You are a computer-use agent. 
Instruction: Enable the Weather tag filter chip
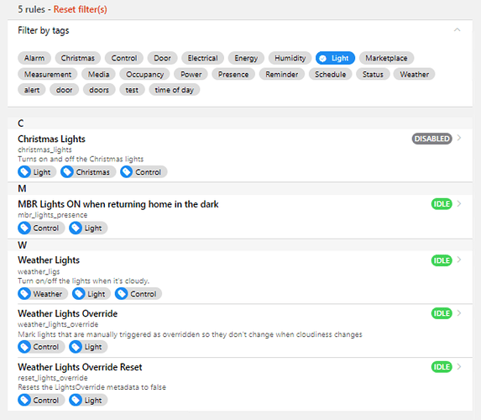coord(414,74)
